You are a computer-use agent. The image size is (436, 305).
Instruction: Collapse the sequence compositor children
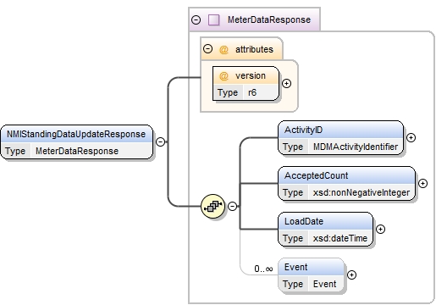(x=232, y=206)
